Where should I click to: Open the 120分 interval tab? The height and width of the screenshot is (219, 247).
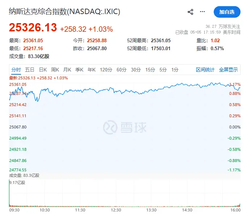tap(106, 70)
